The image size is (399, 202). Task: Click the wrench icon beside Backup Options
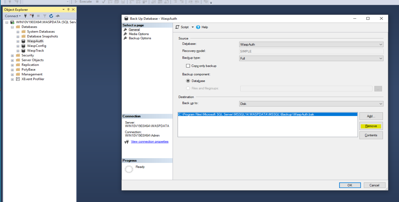(x=125, y=38)
